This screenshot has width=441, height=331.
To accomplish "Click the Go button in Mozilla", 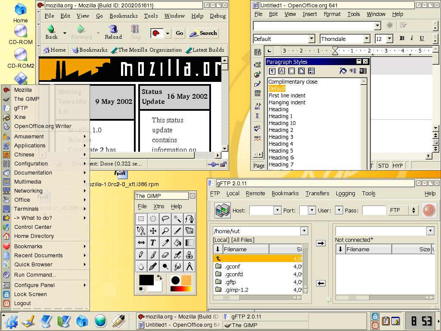I will [180, 33].
